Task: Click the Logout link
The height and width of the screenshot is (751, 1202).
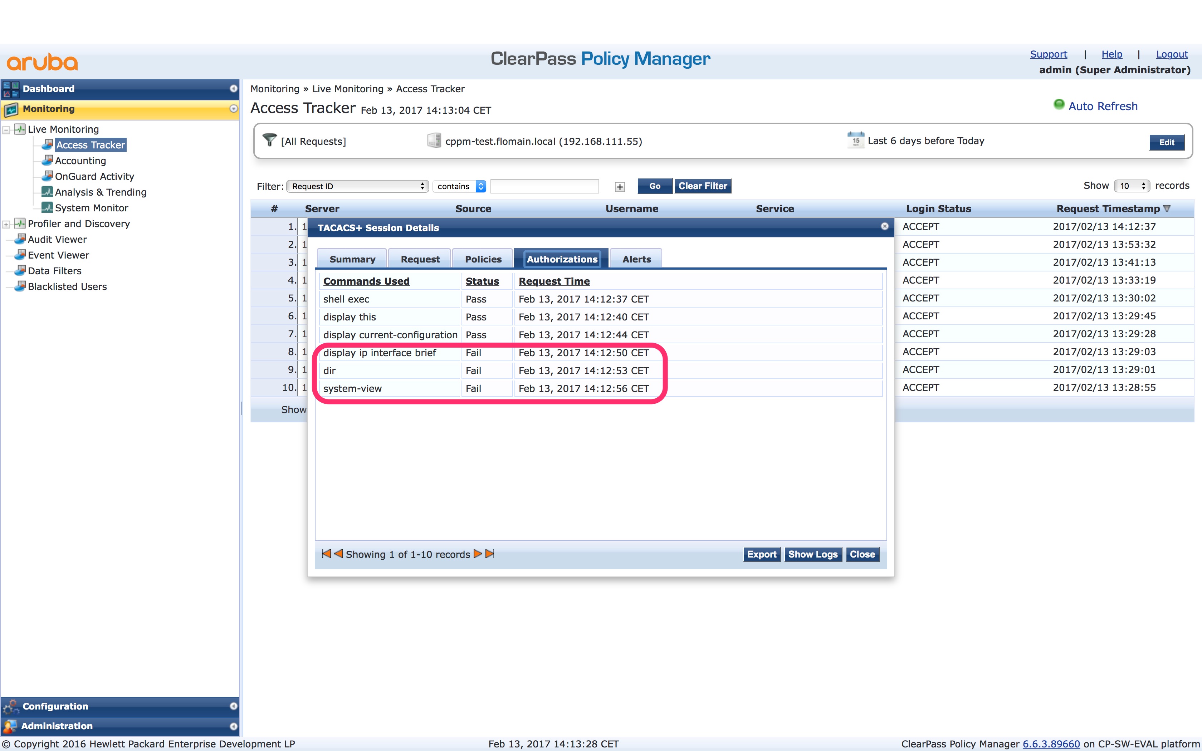Action: pos(1172,54)
